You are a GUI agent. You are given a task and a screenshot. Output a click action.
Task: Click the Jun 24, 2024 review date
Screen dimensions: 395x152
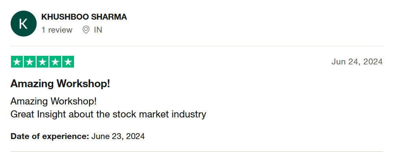[x=357, y=62]
